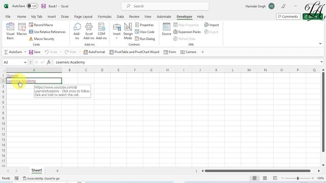Viewport: 326px width, 183px height.
Task: Open the Help tab
Action: (x=200, y=17)
